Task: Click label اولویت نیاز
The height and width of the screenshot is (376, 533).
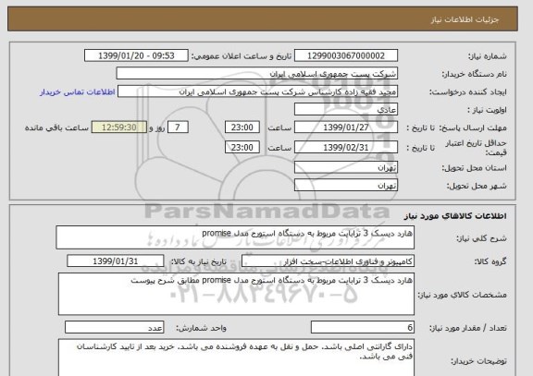Action: pos(487,110)
